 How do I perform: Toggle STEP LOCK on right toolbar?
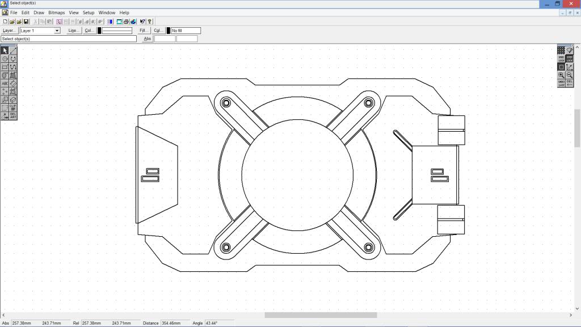(x=570, y=58)
